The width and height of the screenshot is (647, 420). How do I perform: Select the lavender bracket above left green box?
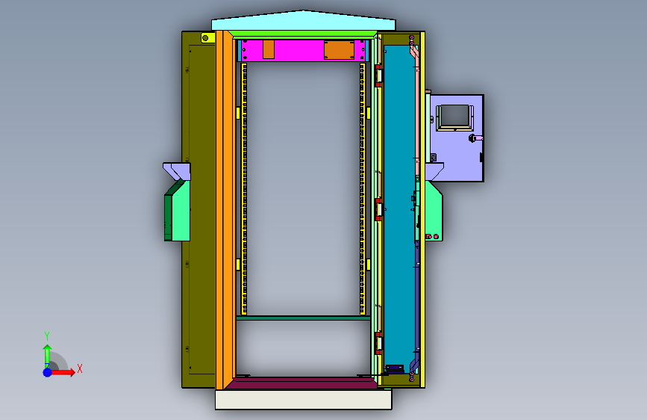(177, 171)
